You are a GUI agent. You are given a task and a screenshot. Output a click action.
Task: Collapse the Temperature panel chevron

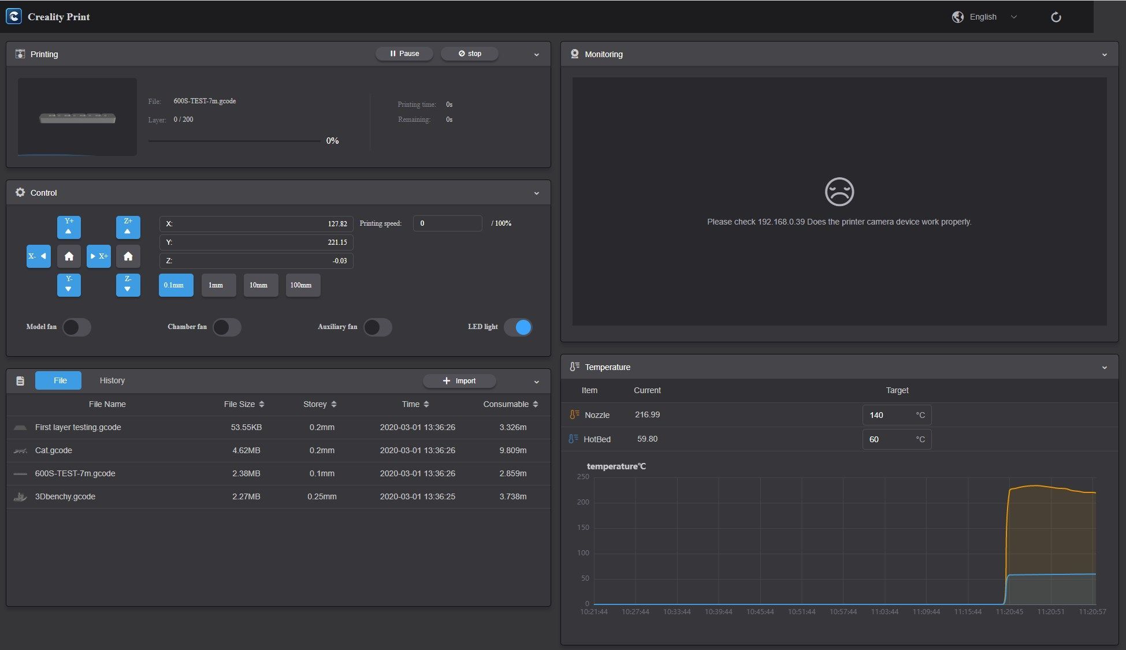pyautogui.click(x=1104, y=368)
